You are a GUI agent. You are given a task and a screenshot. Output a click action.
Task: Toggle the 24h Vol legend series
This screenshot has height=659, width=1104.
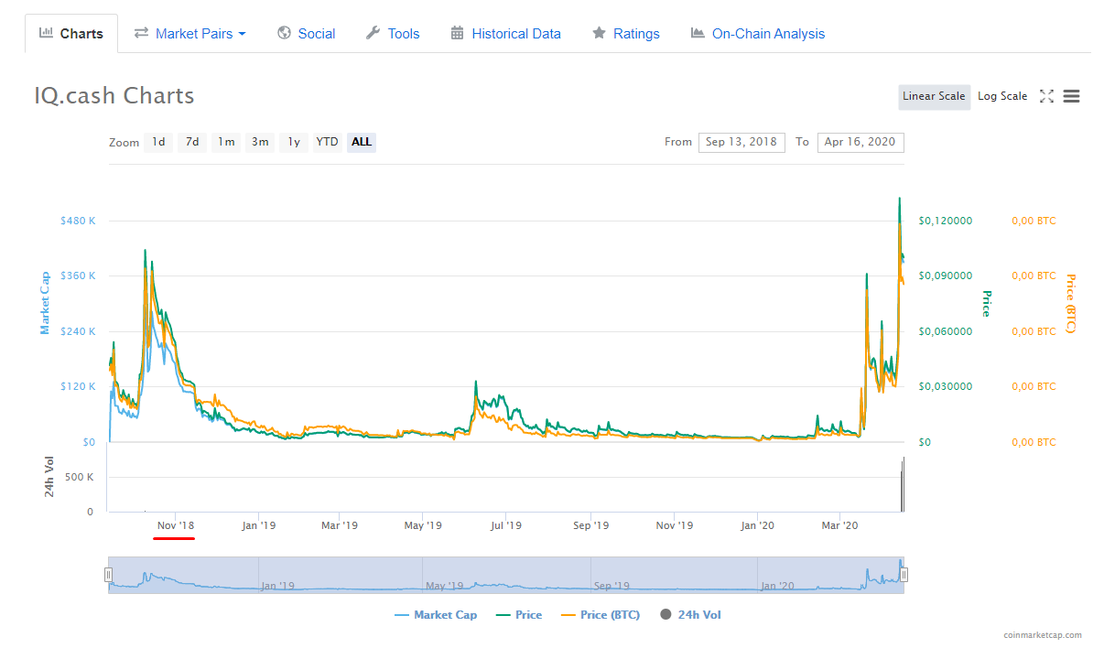pyautogui.click(x=690, y=615)
